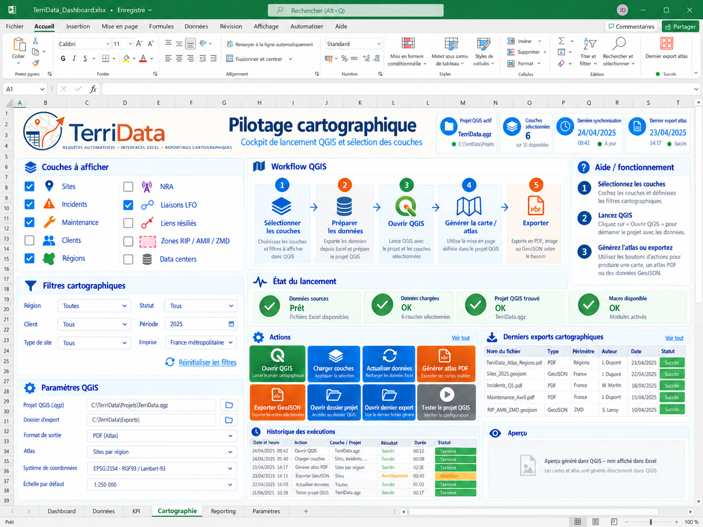Uncheck the Sites layer checkbox
Viewport: 703px width, 527px height.
(30, 186)
